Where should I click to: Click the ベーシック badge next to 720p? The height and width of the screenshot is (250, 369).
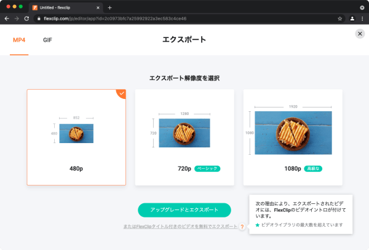(207, 168)
